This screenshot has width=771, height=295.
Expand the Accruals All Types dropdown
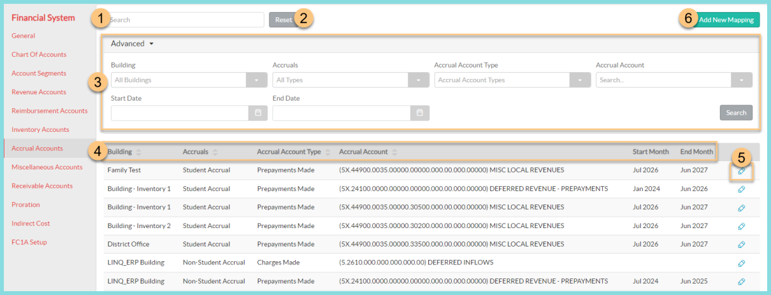coord(419,80)
